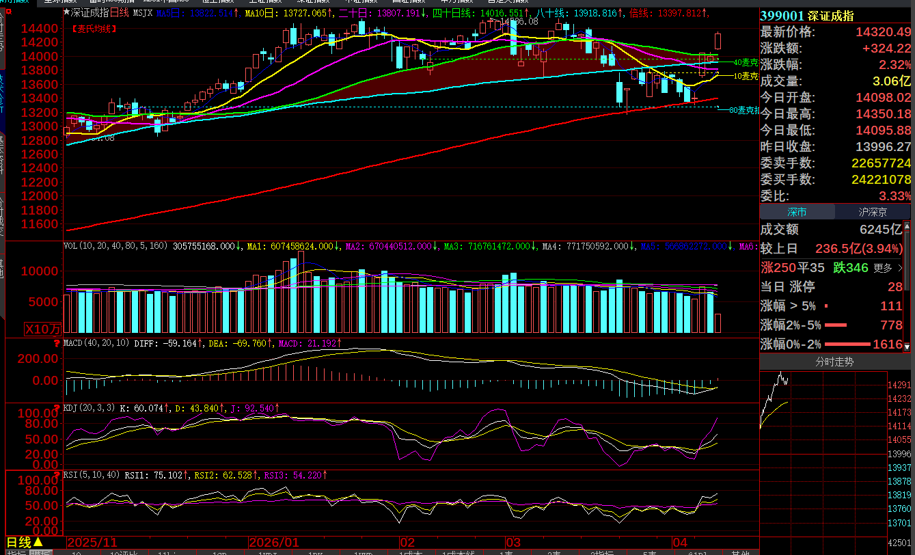Viewport: 915px width, 555px height.
Task: Select the MACD(40,20,10) indicator label
Action: pos(97,342)
